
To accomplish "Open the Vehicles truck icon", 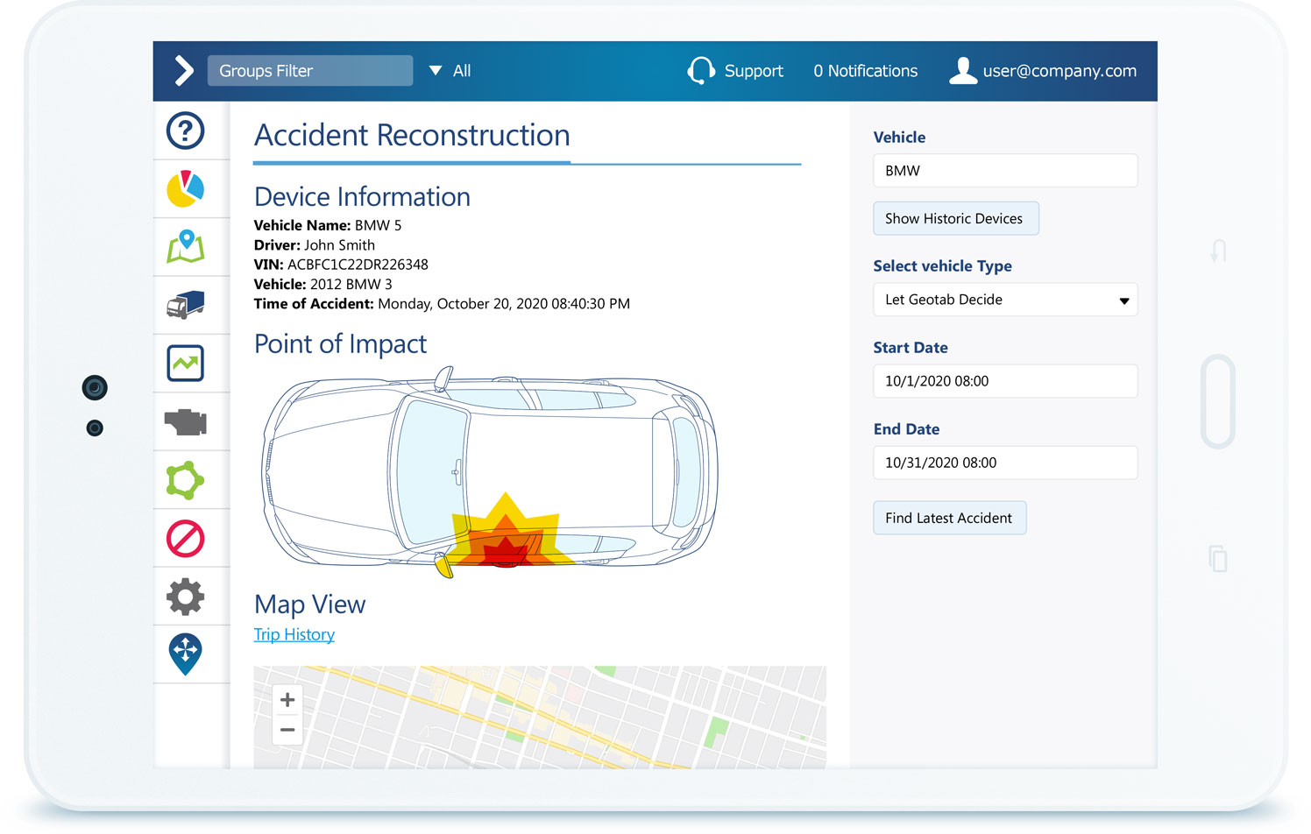I will point(186,305).
